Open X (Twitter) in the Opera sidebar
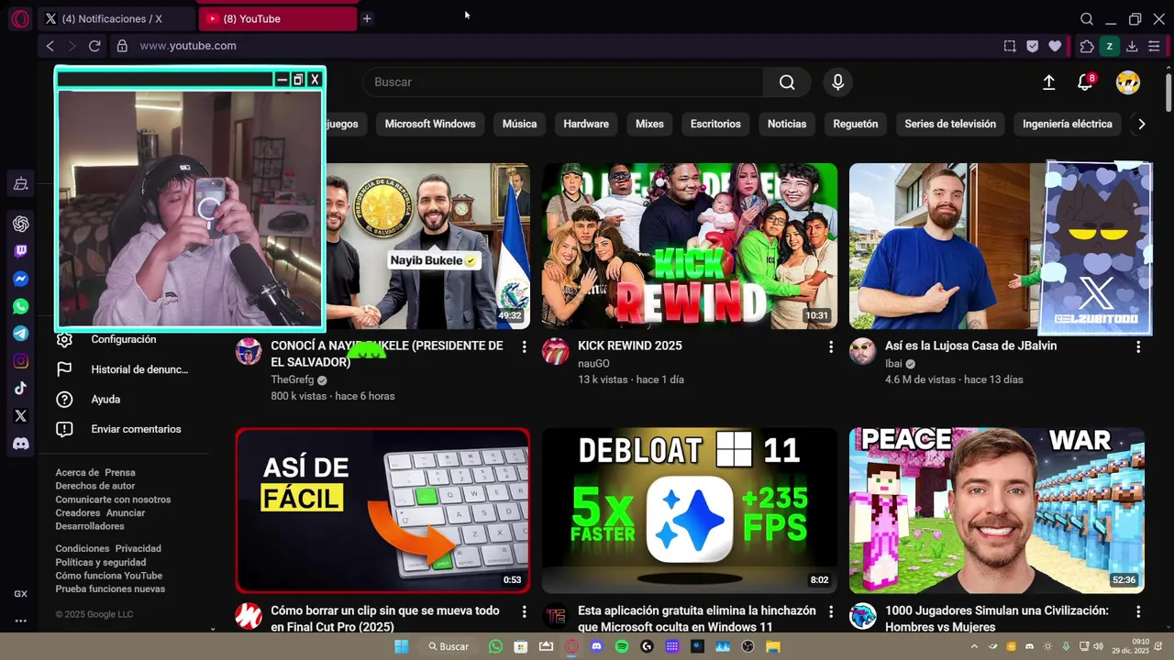The height and width of the screenshot is (660, 1174). pyautogui.click(x=20, y=416)
